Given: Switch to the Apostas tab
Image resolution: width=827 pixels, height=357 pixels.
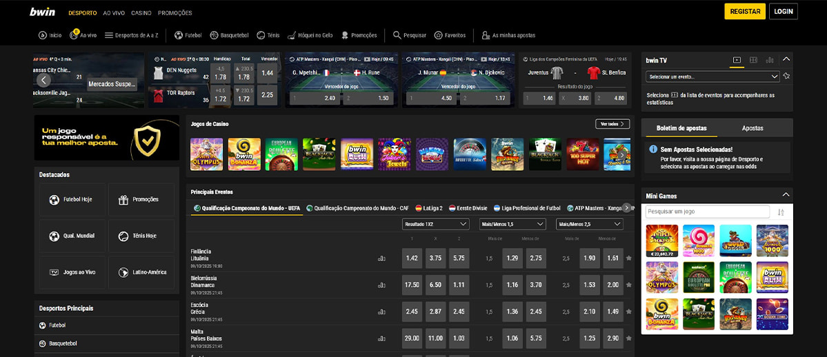Looking at the screenshot, I should (x=753, y=128).
